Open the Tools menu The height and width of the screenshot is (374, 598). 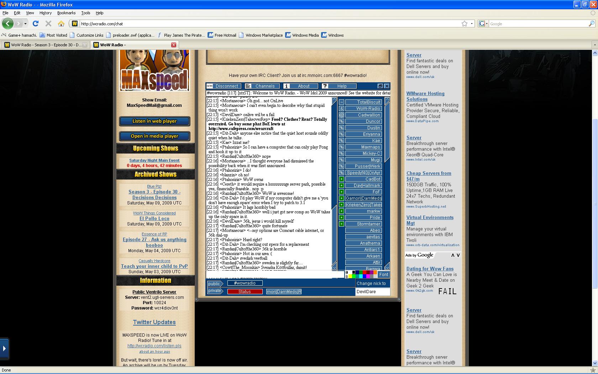(86, 13)
